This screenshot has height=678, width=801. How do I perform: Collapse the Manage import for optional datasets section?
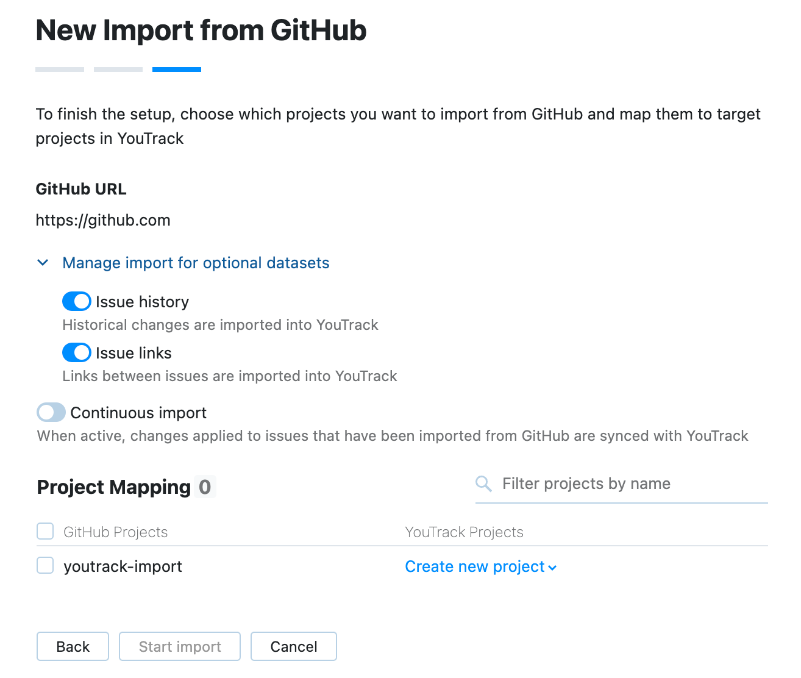195,262
